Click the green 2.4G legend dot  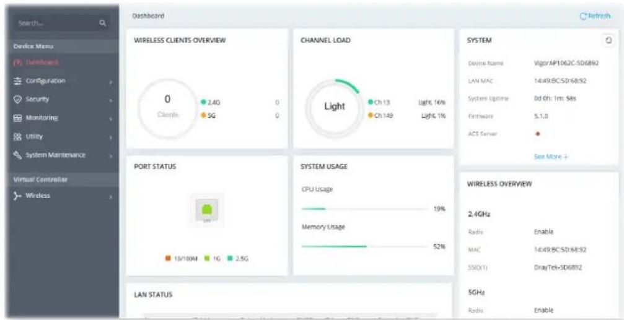204,102
